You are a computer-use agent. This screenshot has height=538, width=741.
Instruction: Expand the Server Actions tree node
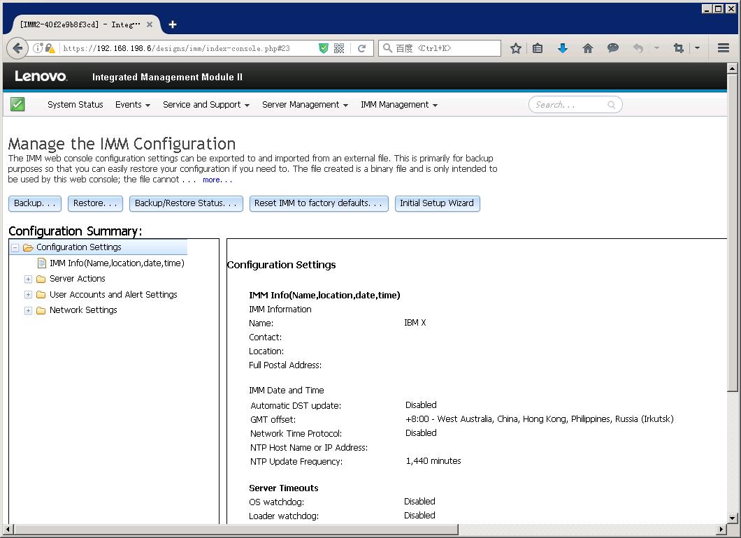[29, 279]
